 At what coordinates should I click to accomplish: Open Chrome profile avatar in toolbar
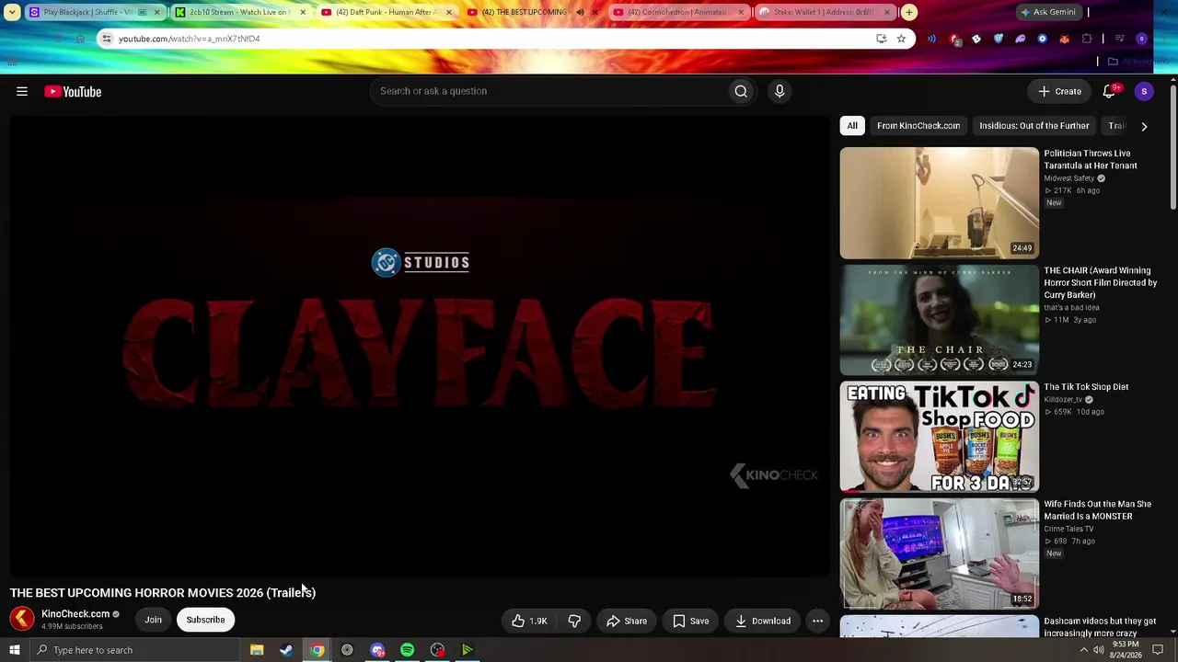point(1141,39)
